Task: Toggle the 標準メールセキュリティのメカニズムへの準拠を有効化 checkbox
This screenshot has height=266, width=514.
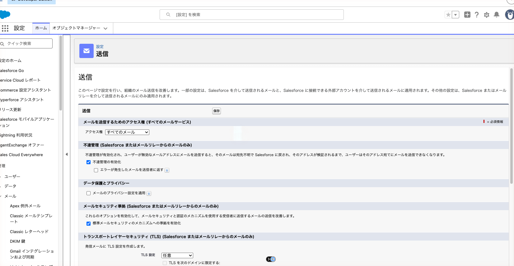Action: (88, 223)
